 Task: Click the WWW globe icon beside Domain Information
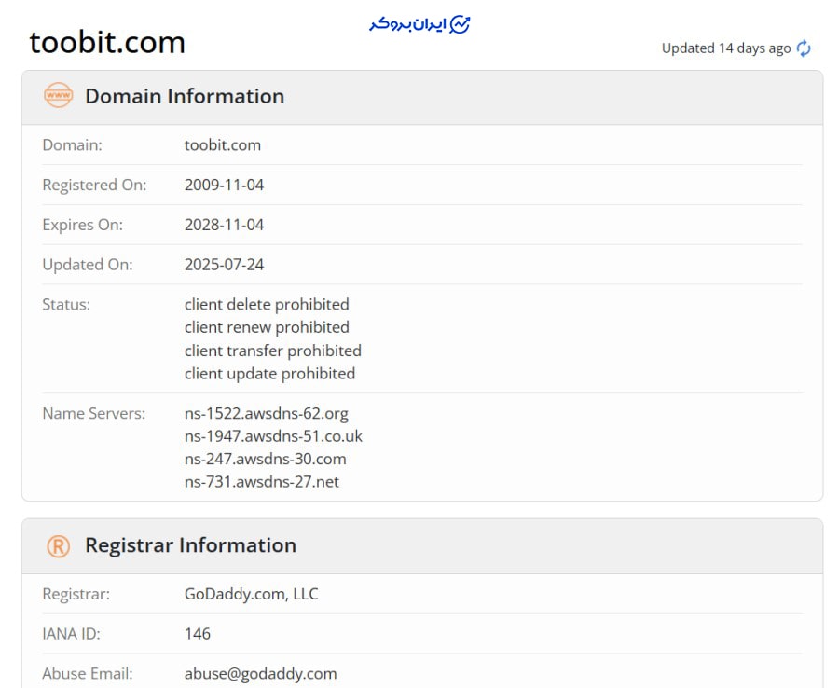(59, 96)
